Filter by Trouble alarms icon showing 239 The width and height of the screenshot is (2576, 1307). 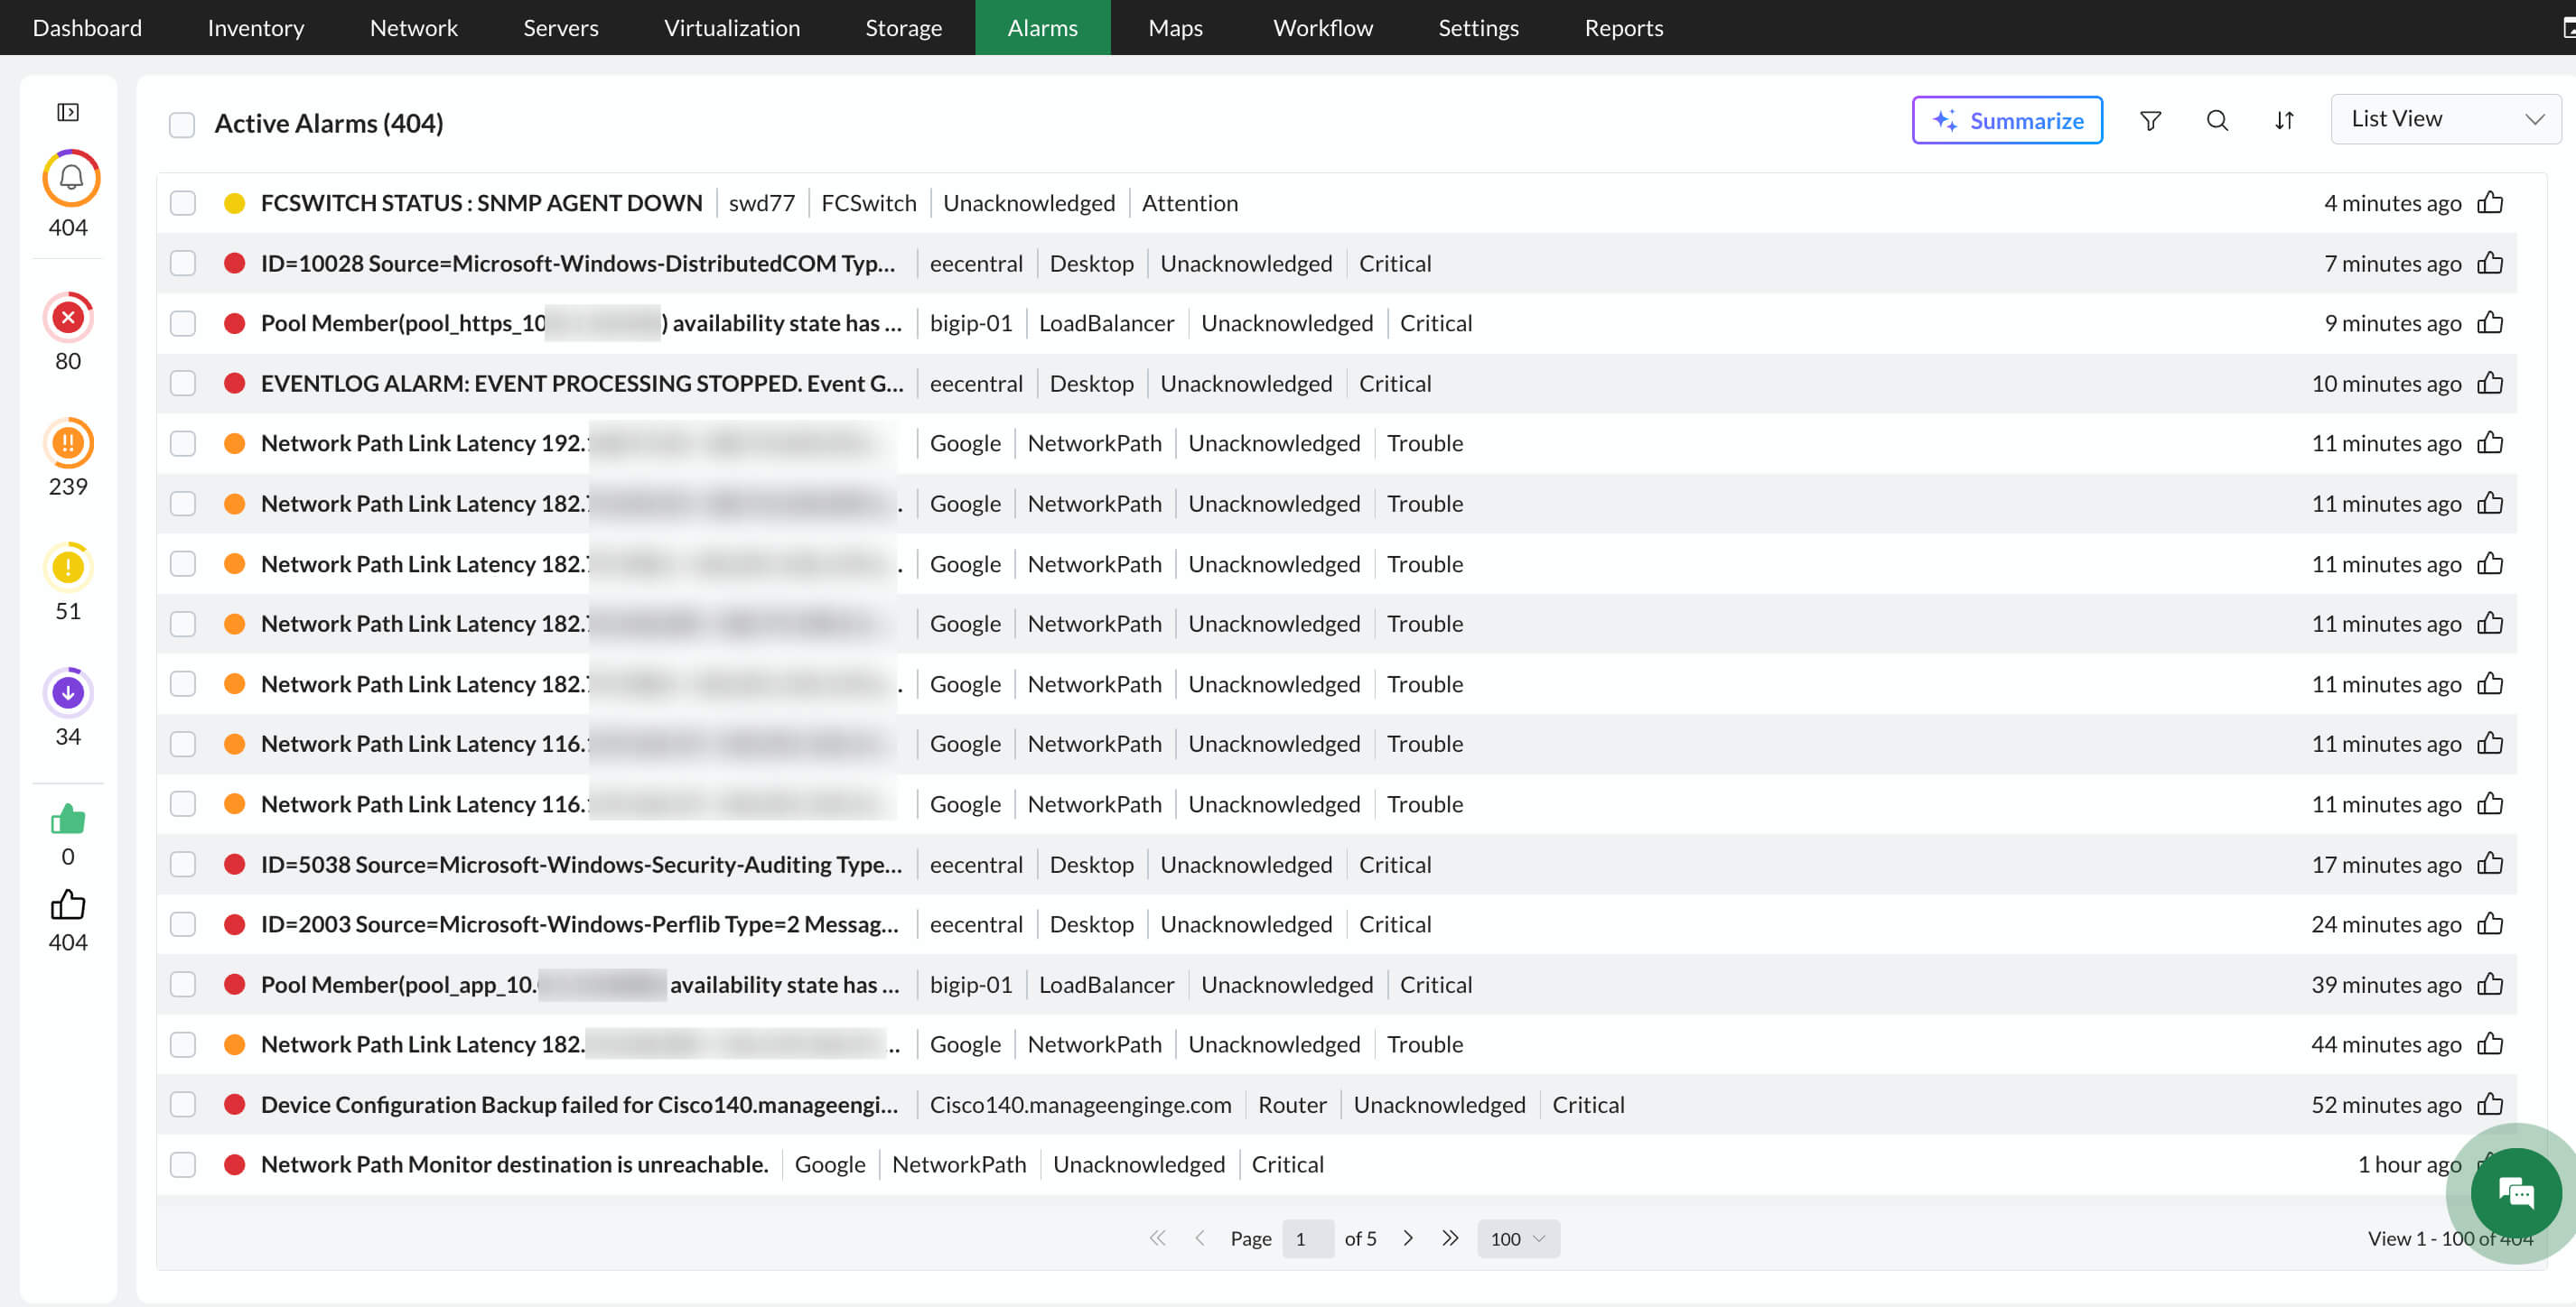click(68, 442)
